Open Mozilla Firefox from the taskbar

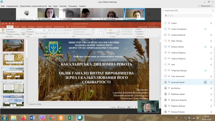tap(24, 118)
